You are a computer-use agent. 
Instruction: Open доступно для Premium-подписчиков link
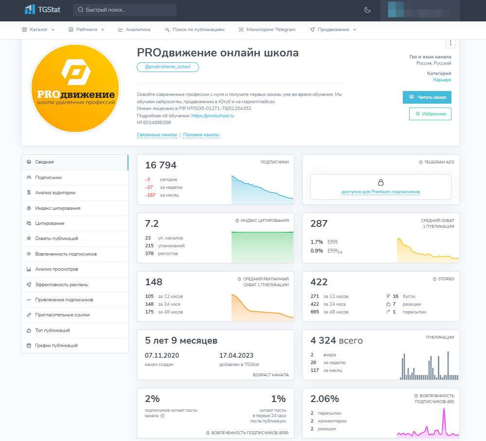(380, 192)
